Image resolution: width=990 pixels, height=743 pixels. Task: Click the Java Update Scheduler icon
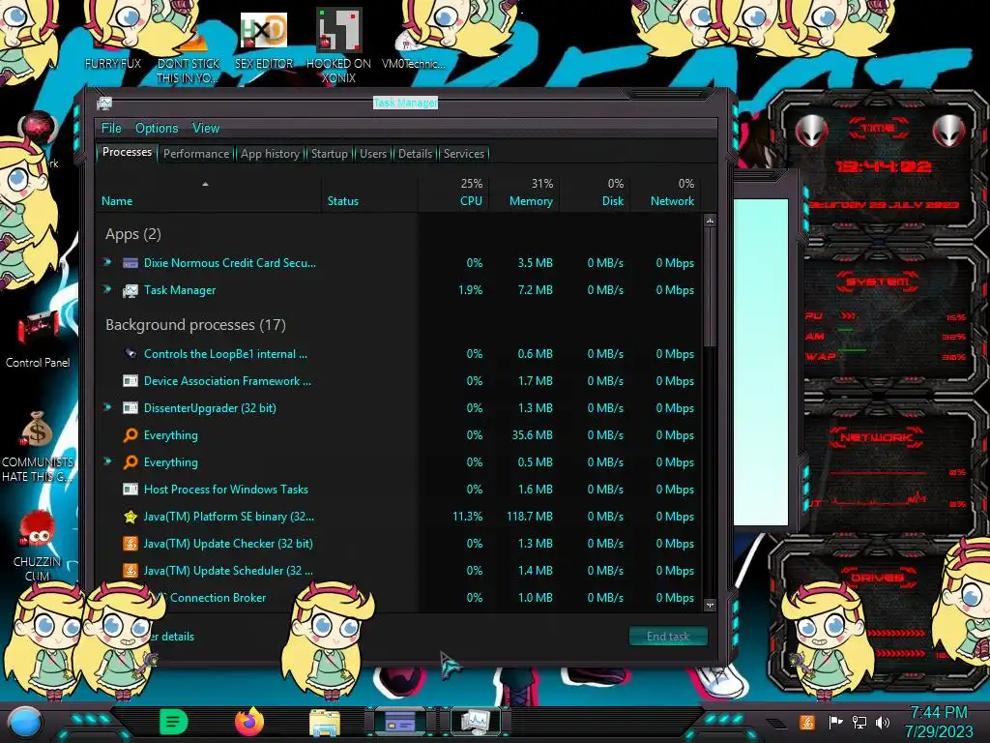(x=131, y=571)
